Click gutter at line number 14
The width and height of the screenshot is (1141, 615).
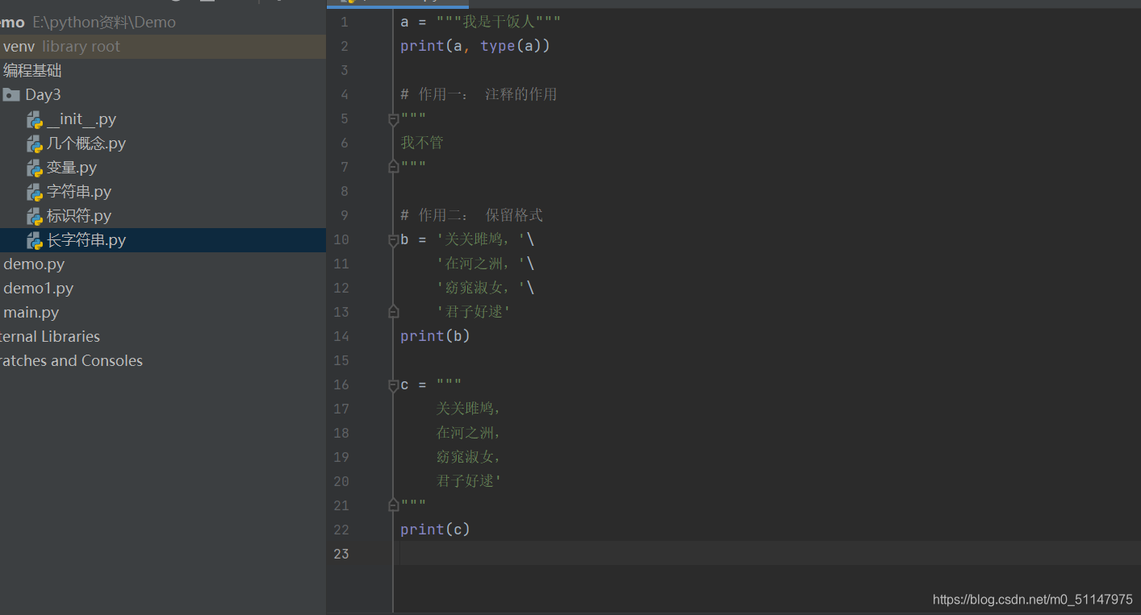click(341, 337)
